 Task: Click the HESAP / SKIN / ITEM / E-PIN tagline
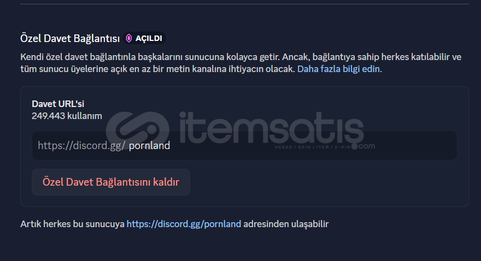(313, 147)
